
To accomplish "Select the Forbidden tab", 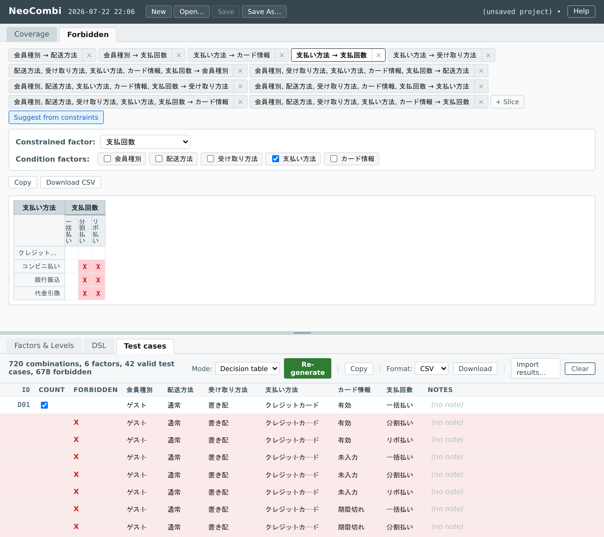I will (x=88, y=35).
